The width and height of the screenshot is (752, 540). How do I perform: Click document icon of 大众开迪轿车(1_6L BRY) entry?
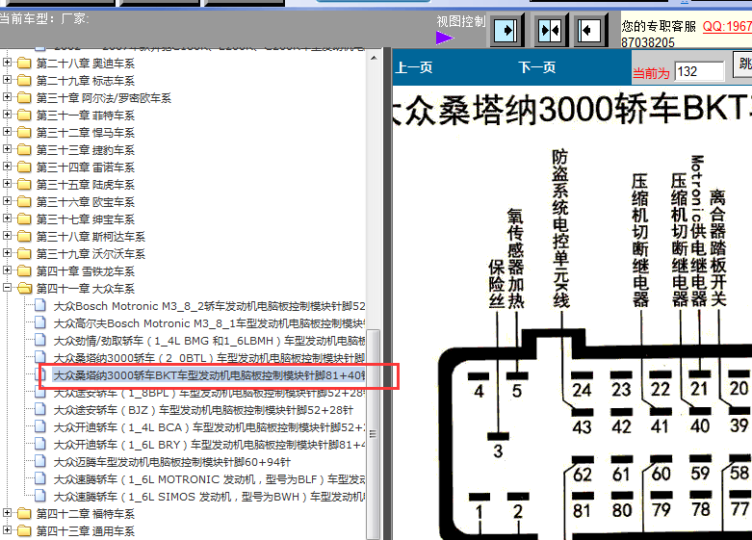(40, 444)
